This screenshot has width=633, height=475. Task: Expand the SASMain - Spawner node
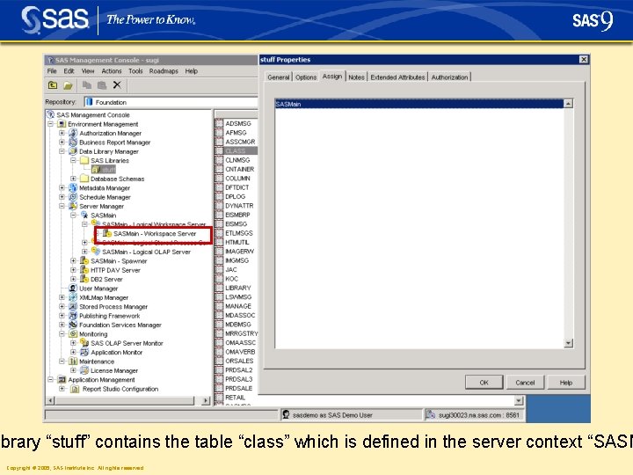pos(73,261)
